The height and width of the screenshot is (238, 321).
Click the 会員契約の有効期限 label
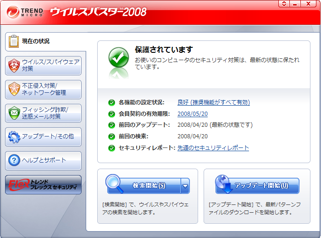point(144,113)
